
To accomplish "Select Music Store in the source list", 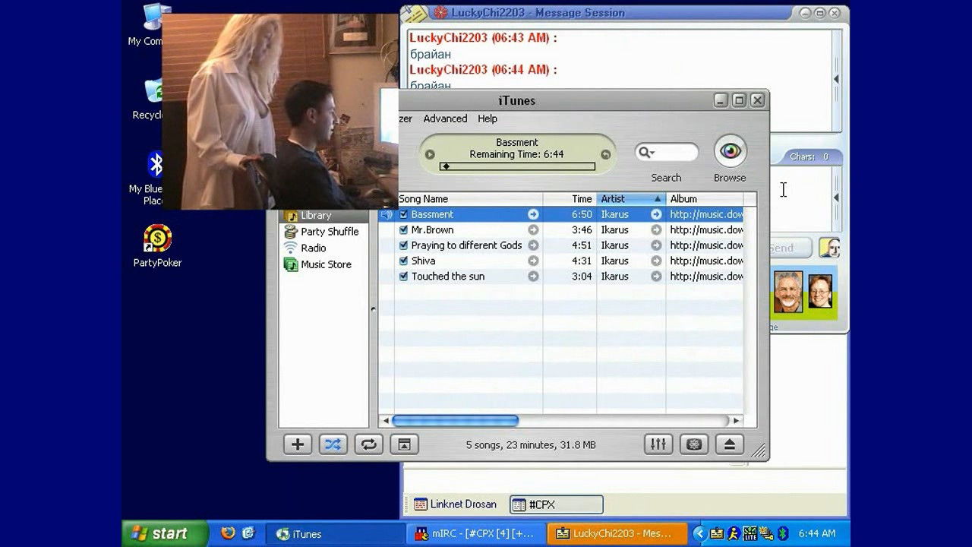I will point(325,264).
